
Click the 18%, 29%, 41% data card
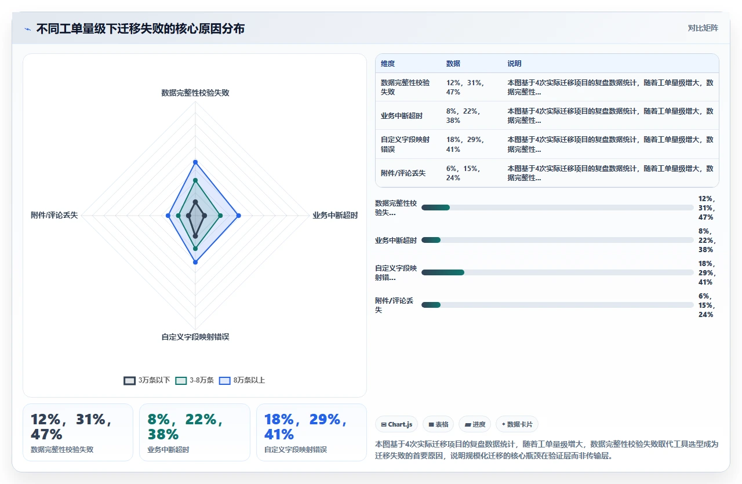pyautogui.click(x=311, y=432)
